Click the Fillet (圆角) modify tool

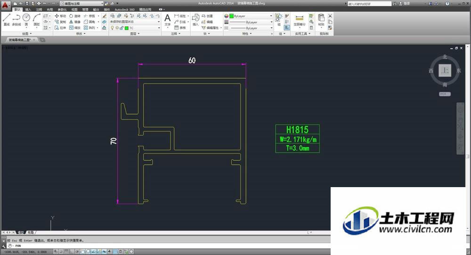(x=89, y=22)
